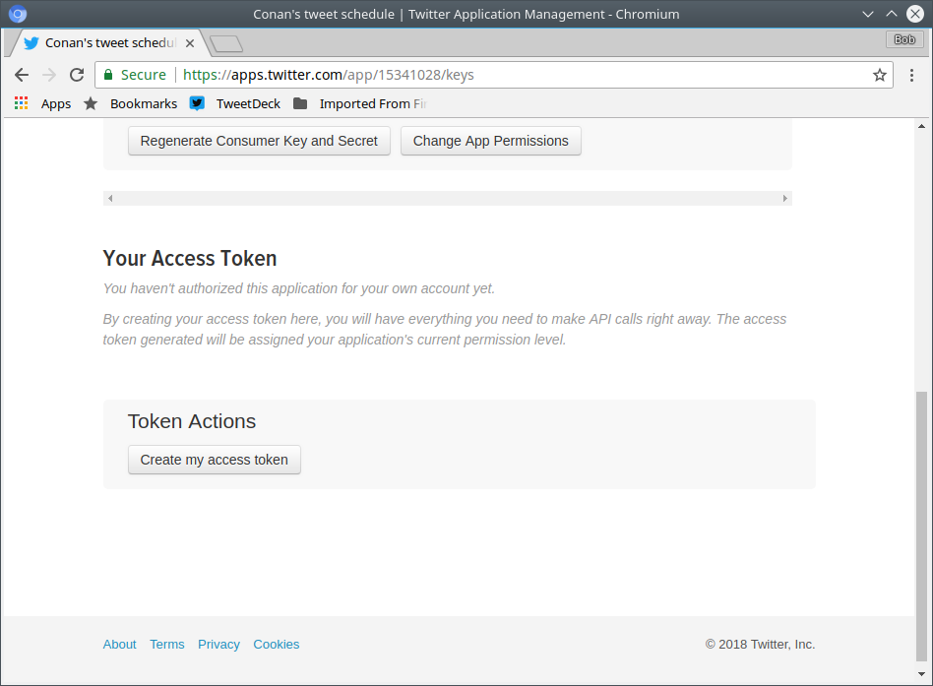This screenshot has height=686, width=933.
Task: Open the Privacy footer link
Action: tap(218, 645)
